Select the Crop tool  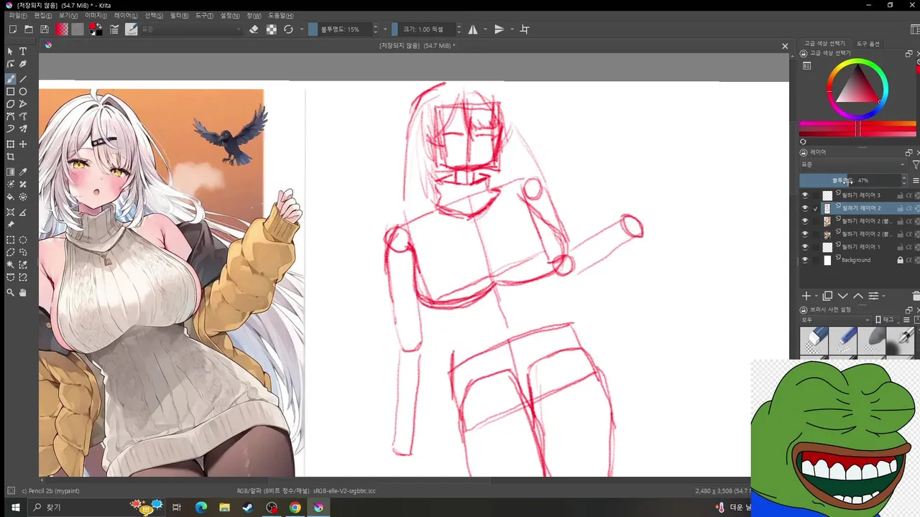pos(10,157)
